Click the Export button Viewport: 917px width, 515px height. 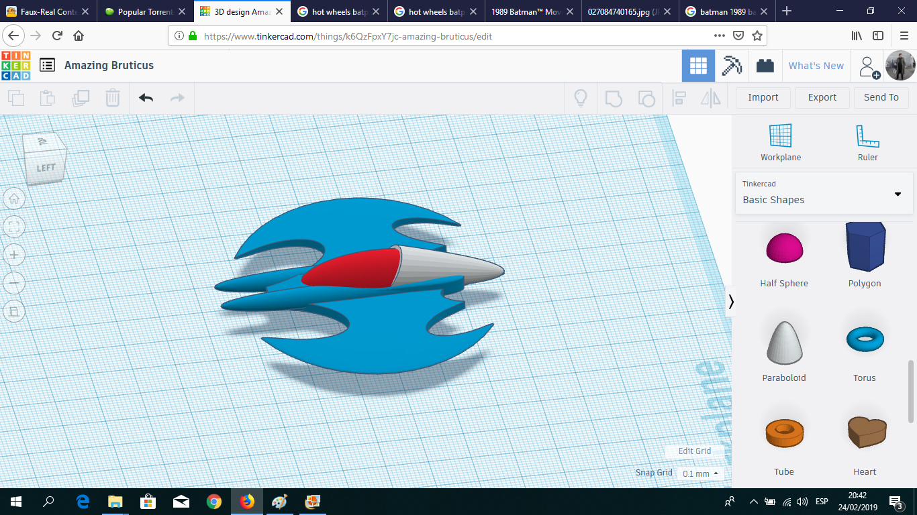coord(822,97)
